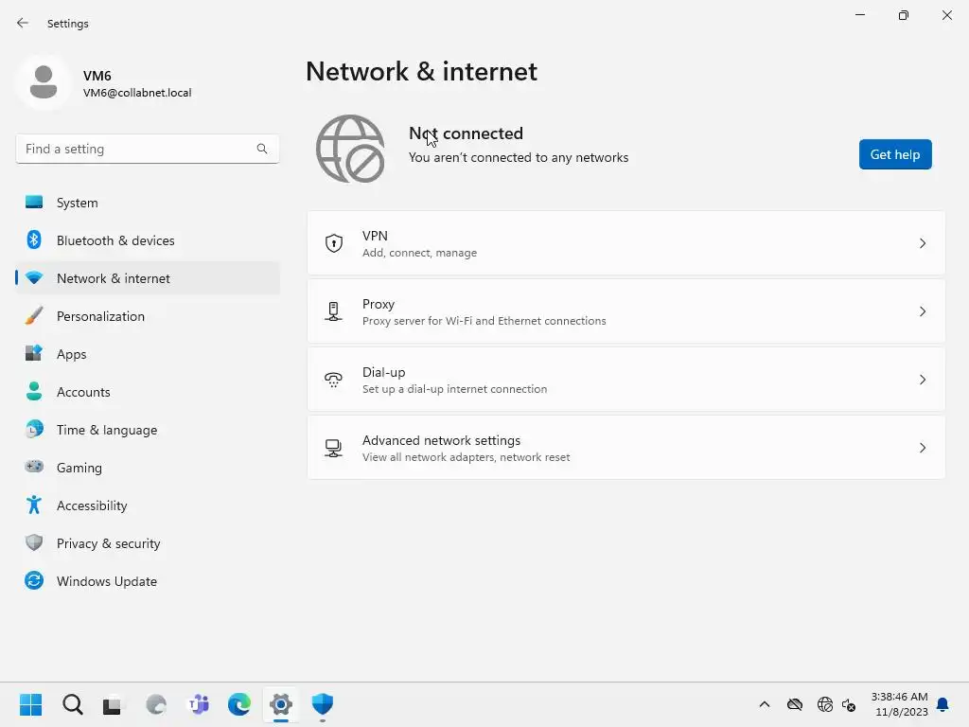Click the Accessibility figure icon
The height and width of the screenshot is (727, 969).
(x=34, y=505)
